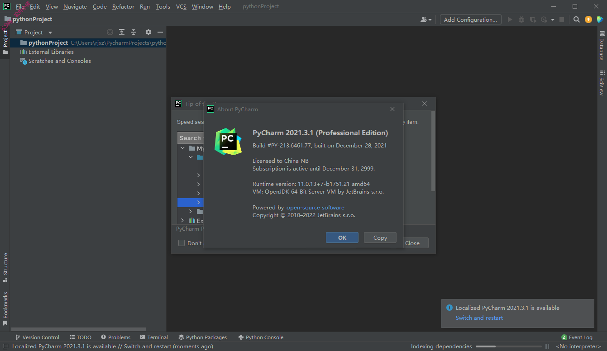Image resolution: width=607 pixels, height=351 pixels.
Task: Open the Terminal tool window
Action: tap(154, 337)
